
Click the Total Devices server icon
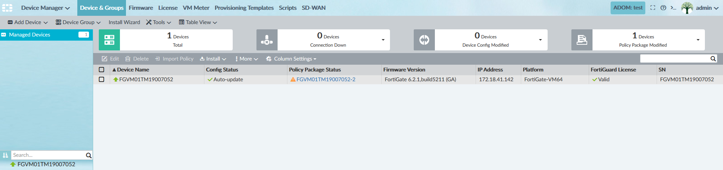(x=109, y=40)
